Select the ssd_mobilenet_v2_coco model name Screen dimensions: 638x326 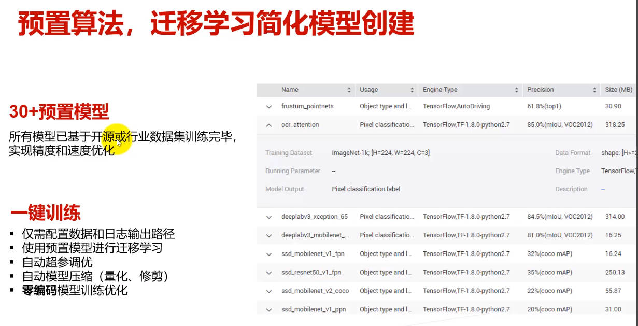315,291
